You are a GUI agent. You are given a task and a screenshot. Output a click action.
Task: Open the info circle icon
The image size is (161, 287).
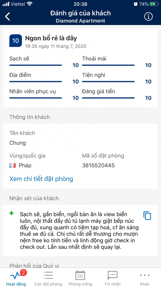pyautogui.click(x=148, y=17)
